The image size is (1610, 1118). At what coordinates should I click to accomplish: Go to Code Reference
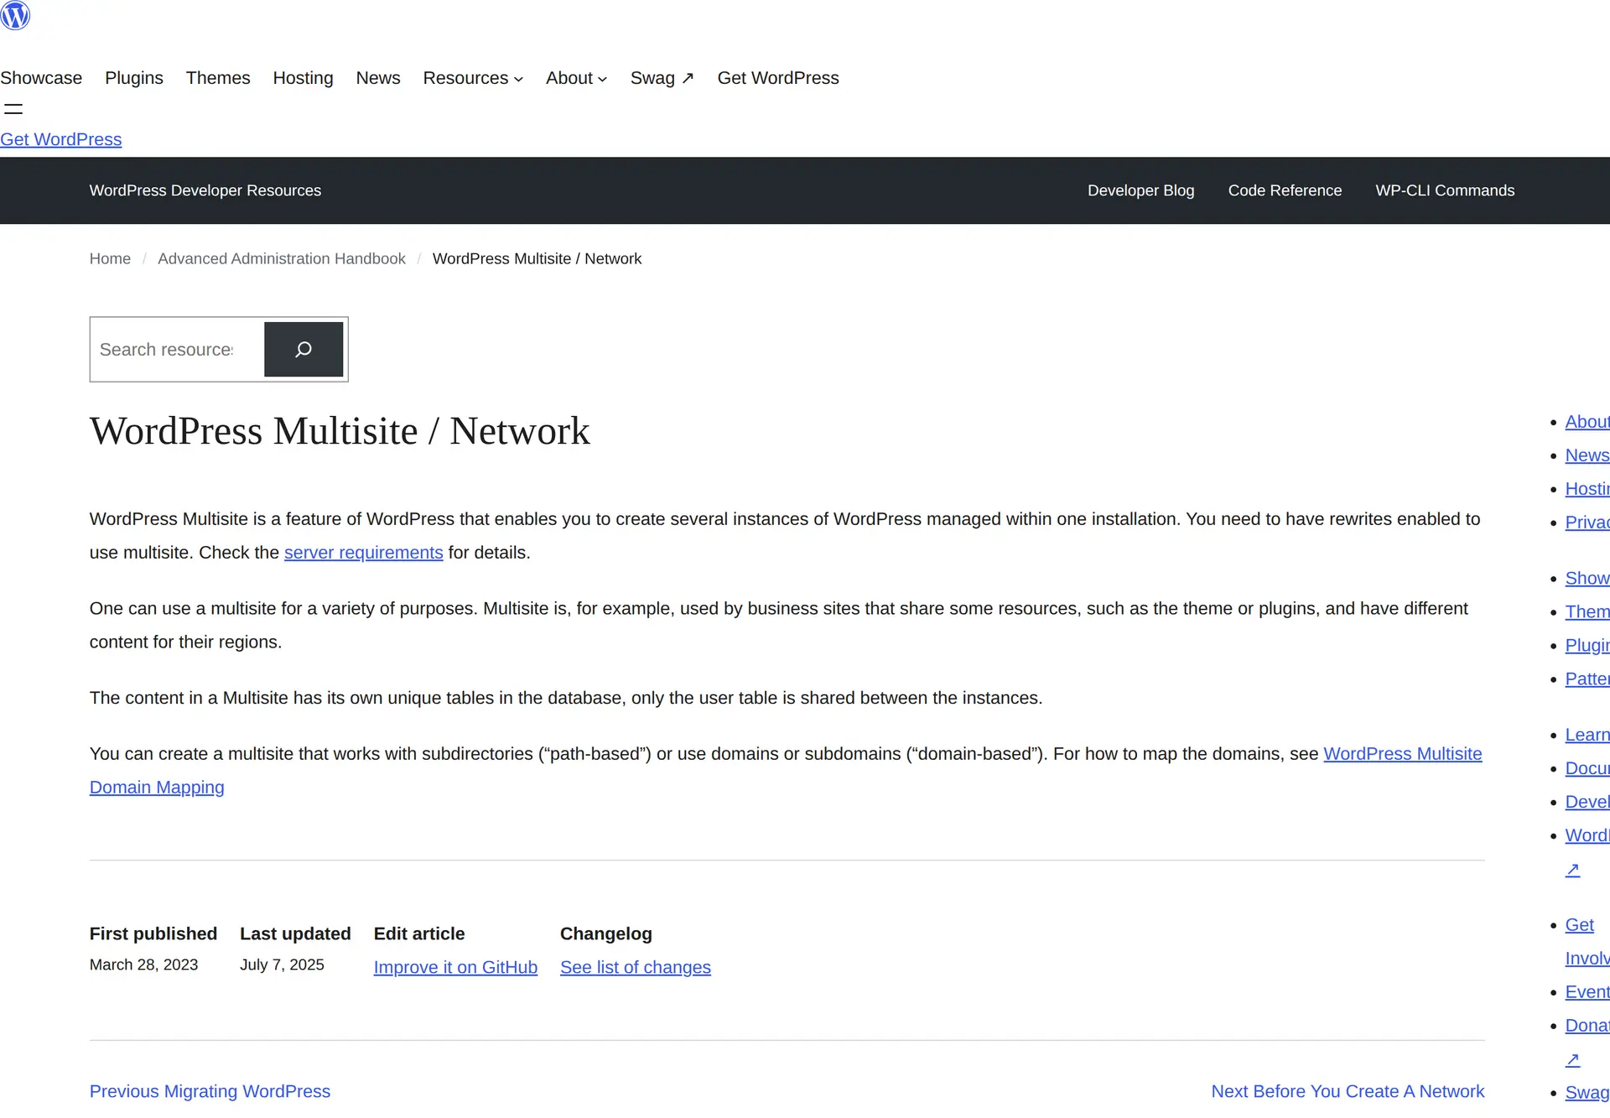(x=1285, y=190)
